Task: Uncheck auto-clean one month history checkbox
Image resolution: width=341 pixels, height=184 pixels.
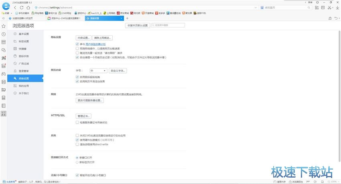Action: click(77, 58)
